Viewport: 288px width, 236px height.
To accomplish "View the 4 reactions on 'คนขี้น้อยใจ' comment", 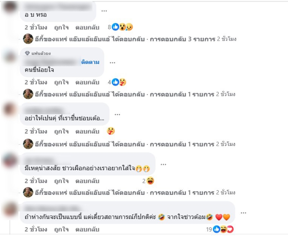I will click(117, 82).
